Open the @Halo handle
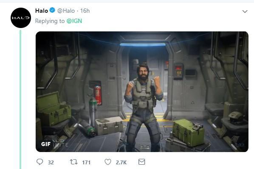254x169 pixels. [x=66, y=11]
